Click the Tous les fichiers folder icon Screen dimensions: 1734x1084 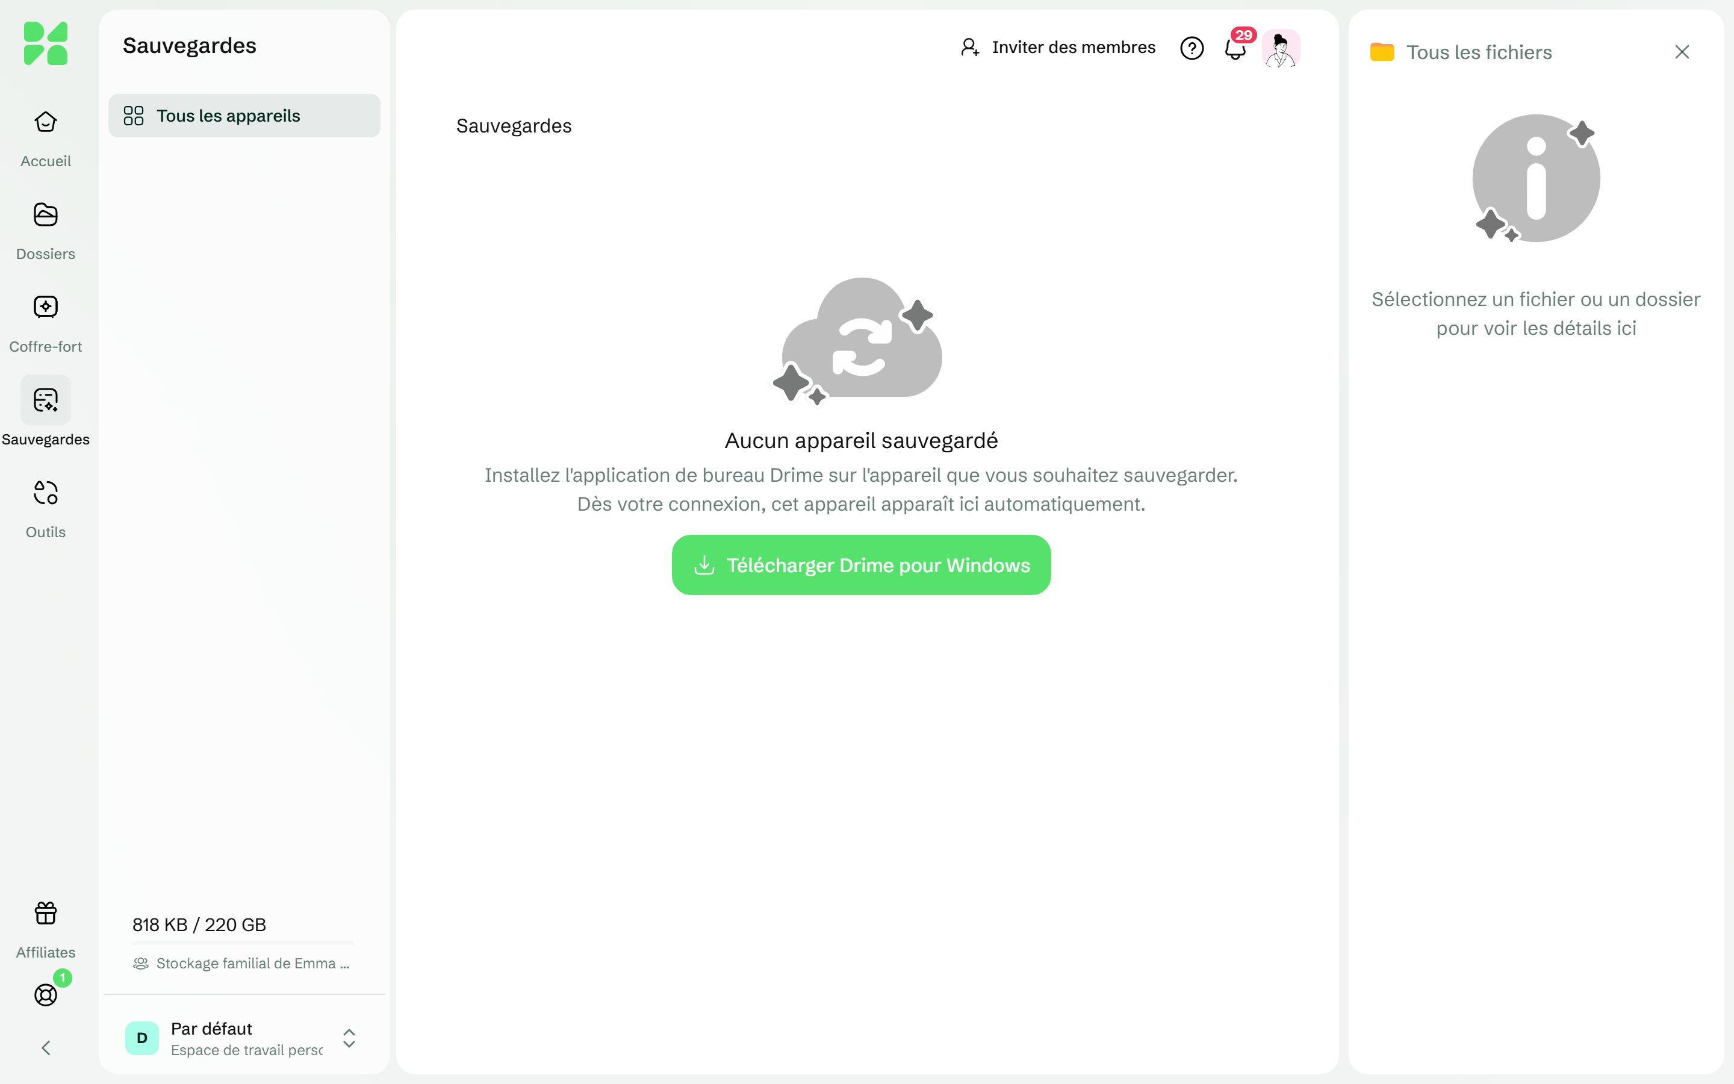pyautogui.click(x=1382, y=52)
